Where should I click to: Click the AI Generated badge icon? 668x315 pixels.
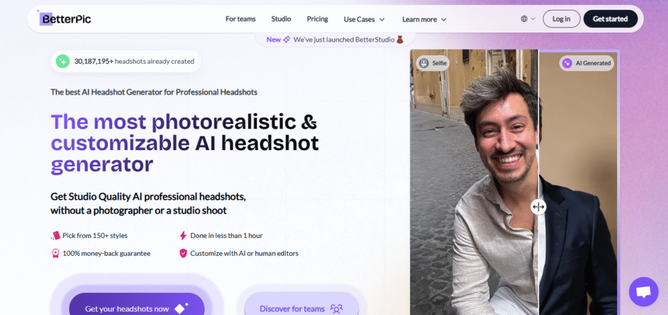pos(567,63)
